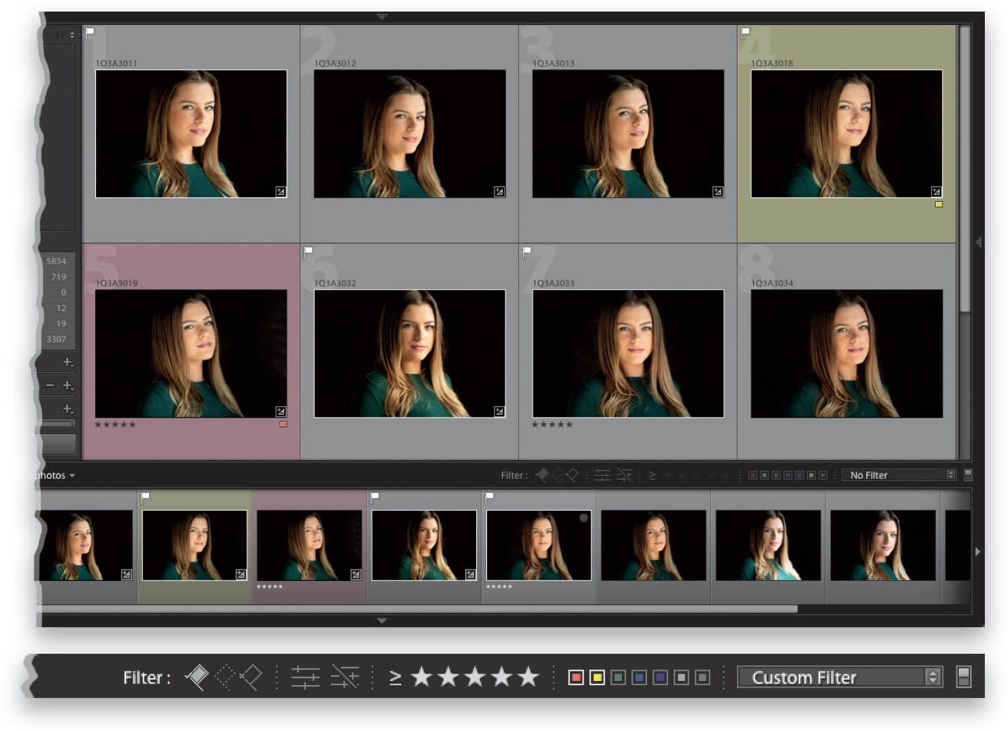
Task: Click flagged filter icon in enlarged filter bar
Action: [197, 677]
